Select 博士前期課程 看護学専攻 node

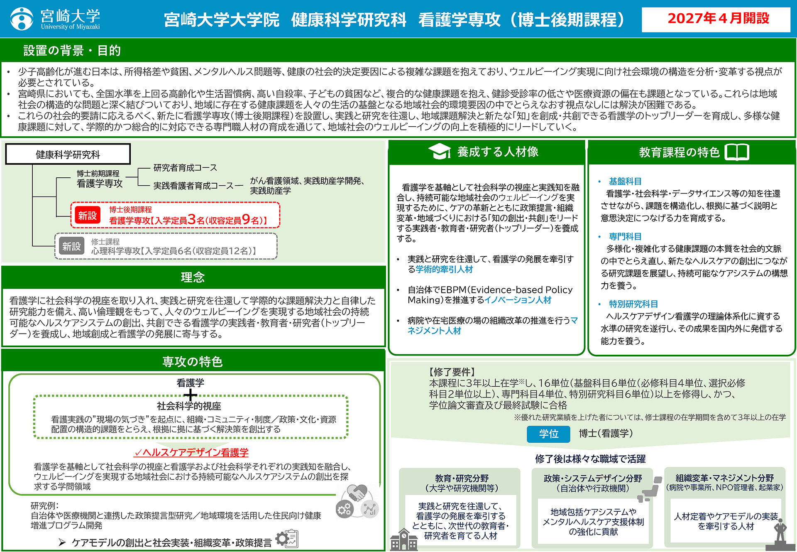coord(99,179)
